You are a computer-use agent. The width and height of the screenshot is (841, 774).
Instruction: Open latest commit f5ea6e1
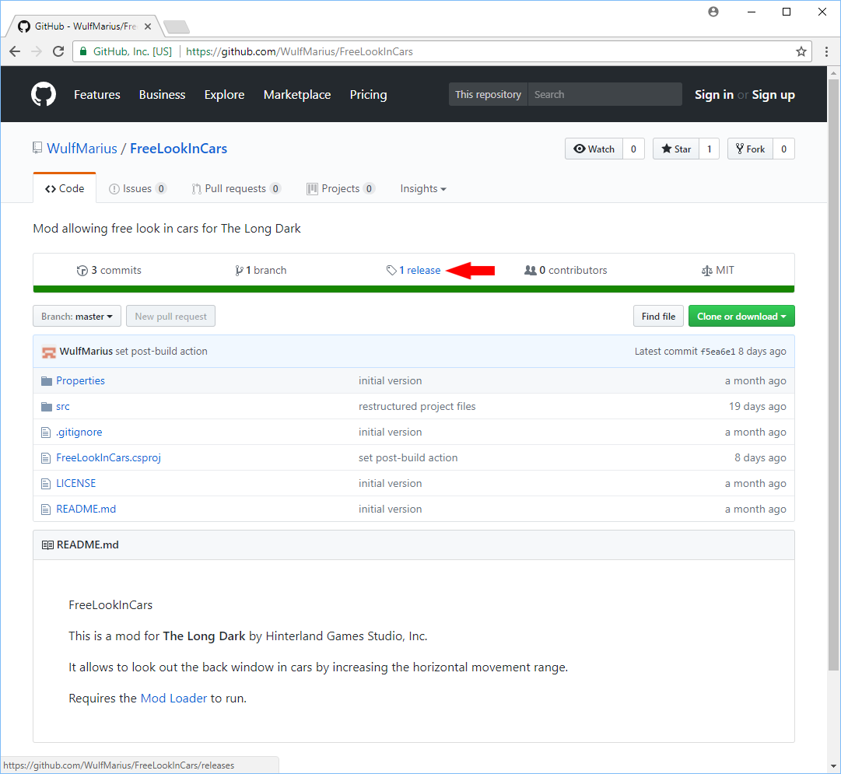pos(717,352)
